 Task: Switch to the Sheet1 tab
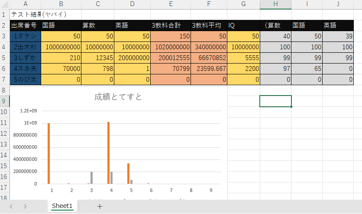coord(62,206)
